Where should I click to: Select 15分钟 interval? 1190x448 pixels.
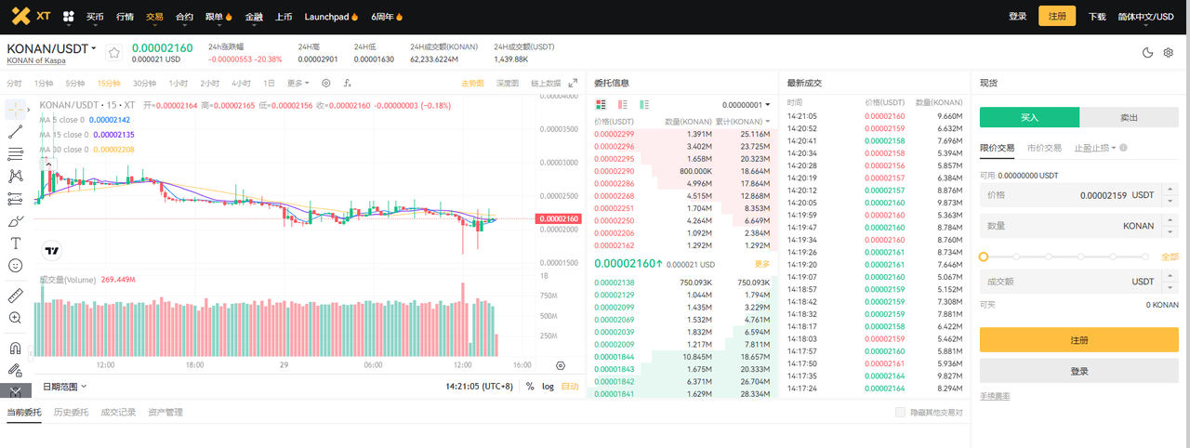pos(109,83)
